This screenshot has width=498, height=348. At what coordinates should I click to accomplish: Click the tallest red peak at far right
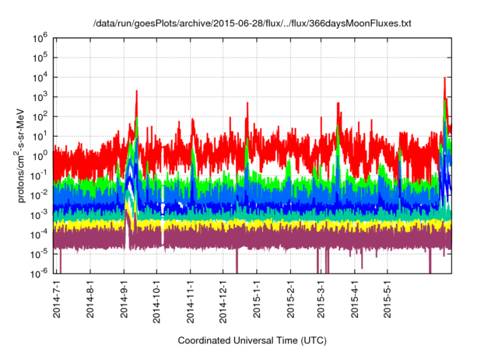[444, 79]
